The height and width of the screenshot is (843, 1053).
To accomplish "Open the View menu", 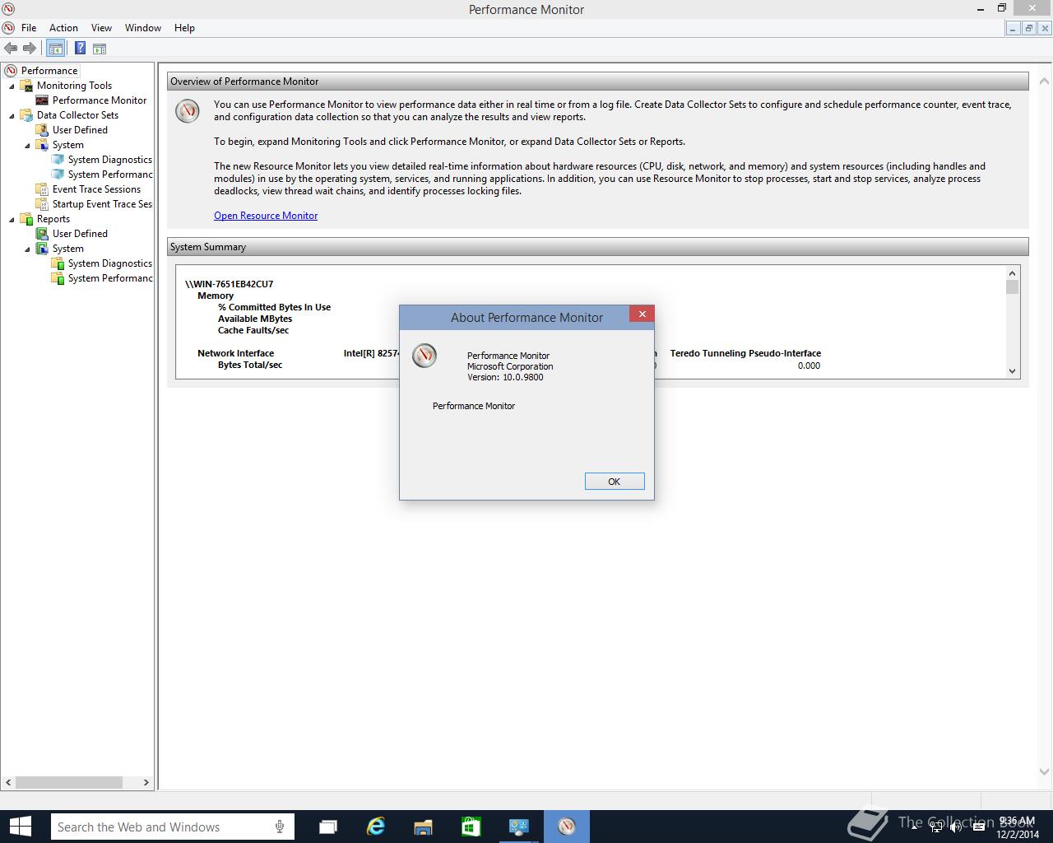I will coord(101,28).
